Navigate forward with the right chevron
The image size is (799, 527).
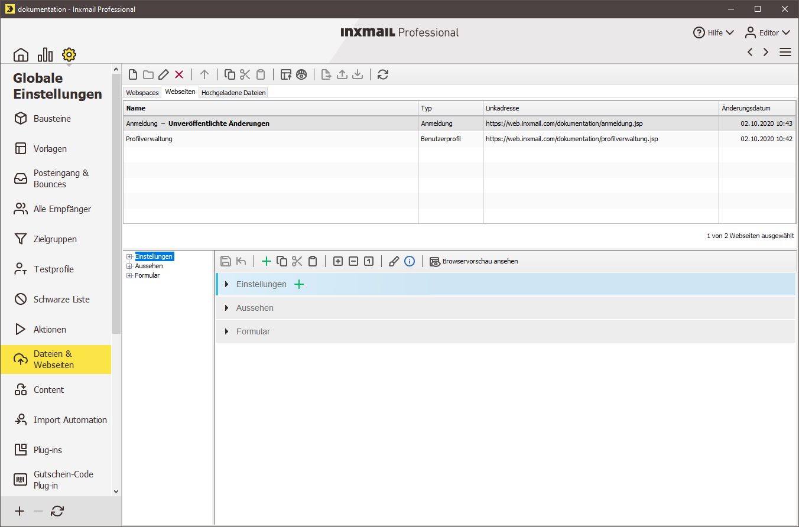tap(766, 52)
